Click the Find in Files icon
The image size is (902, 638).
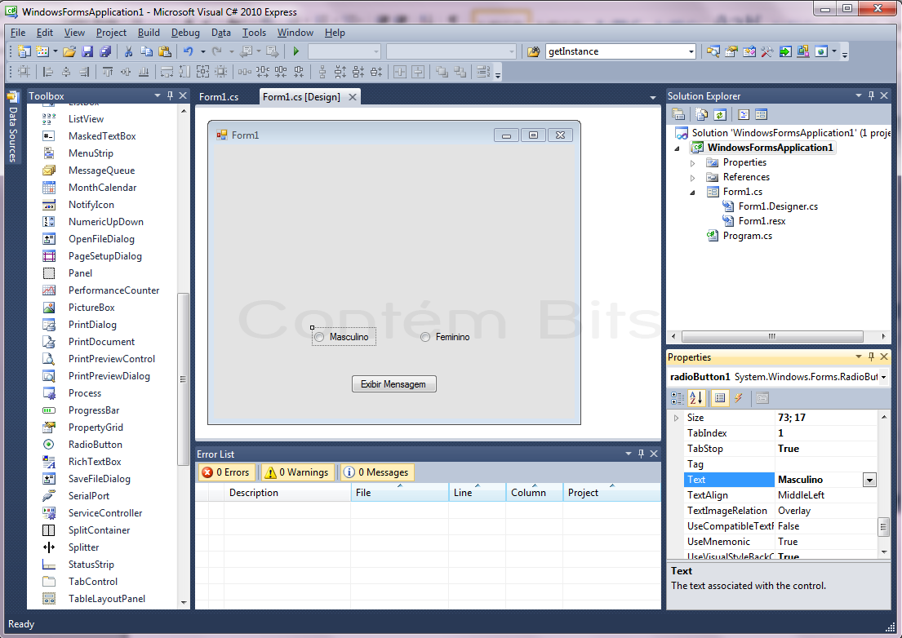coord(533,51)
